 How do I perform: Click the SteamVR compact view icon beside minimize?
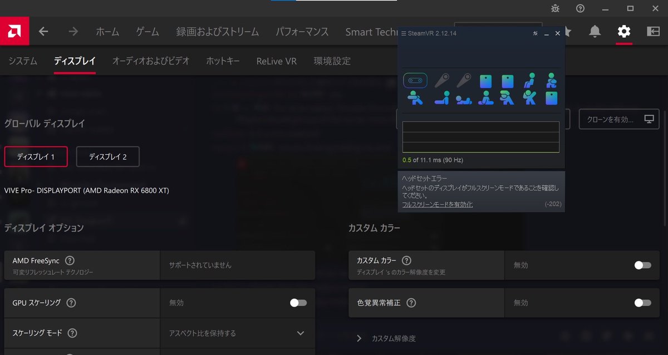coord(535,33)
